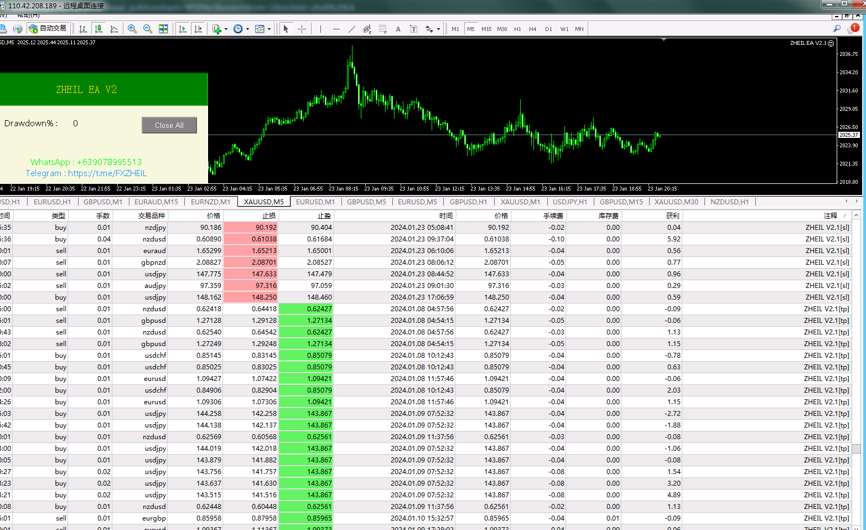Switch chart to H1 timeframe

(517, 29)
